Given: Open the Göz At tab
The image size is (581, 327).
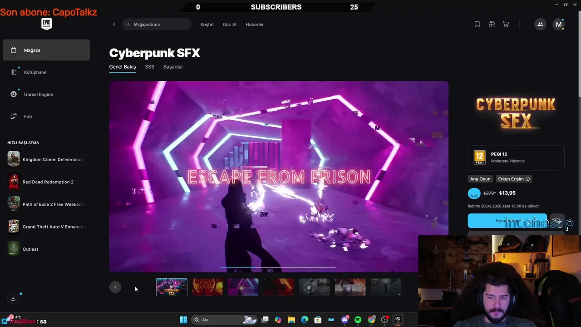Looking at the screenshot, I should (230, 25).
